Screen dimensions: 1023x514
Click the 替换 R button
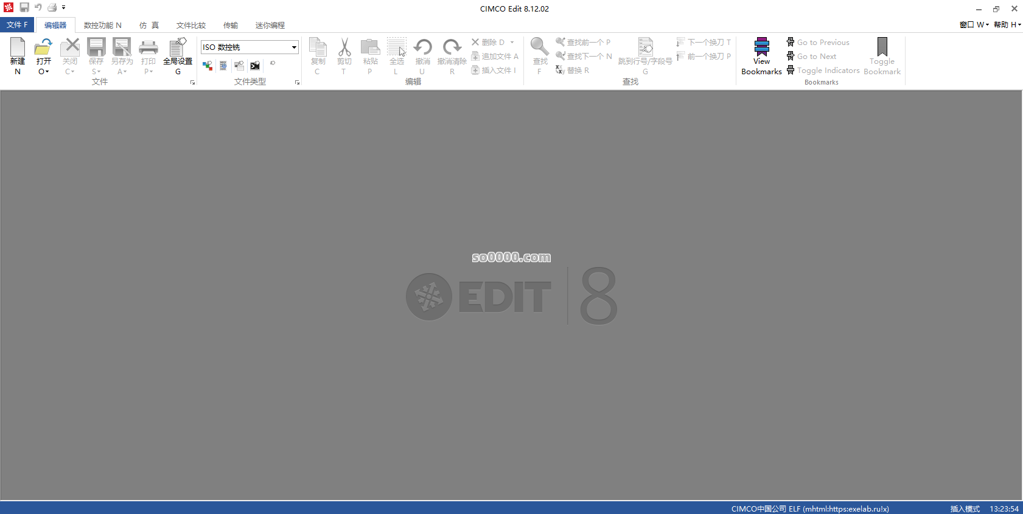[572, 70]
